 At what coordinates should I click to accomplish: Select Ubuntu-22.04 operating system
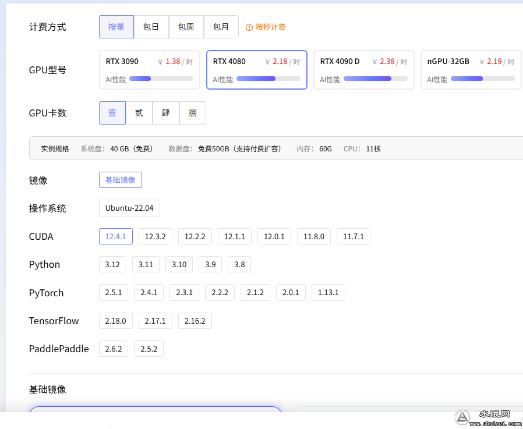pos(129,208)
